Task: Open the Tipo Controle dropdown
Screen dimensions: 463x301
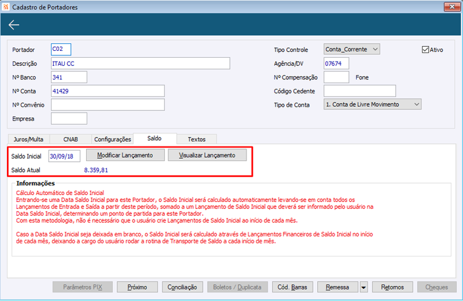Action: click(x=352, y=49)
